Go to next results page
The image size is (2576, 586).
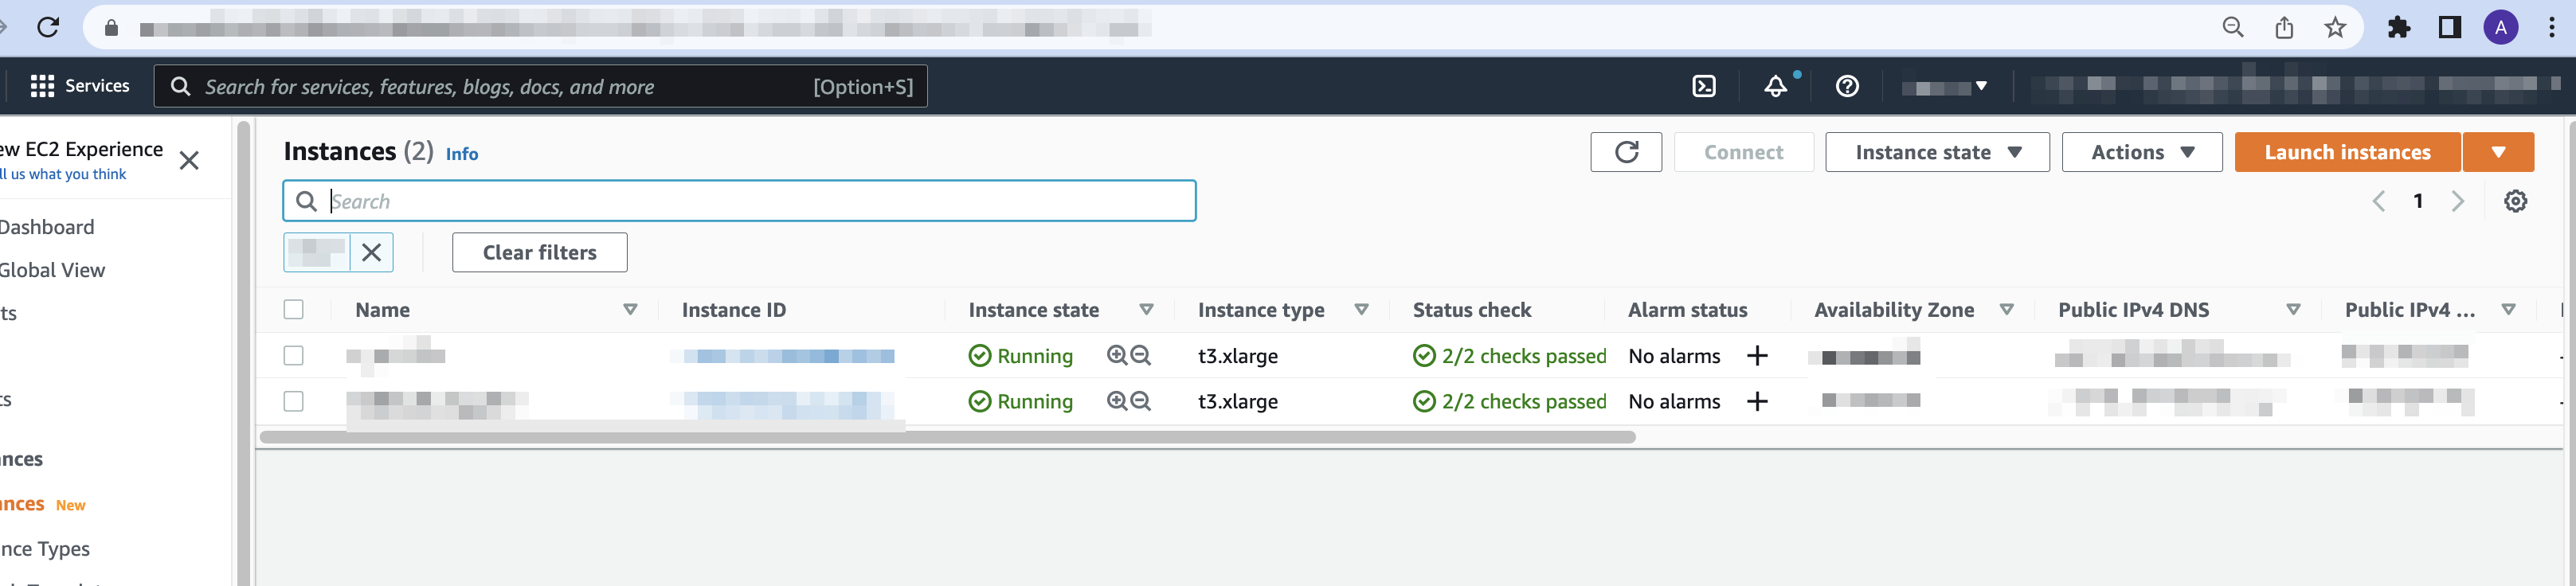[2457, 201]
